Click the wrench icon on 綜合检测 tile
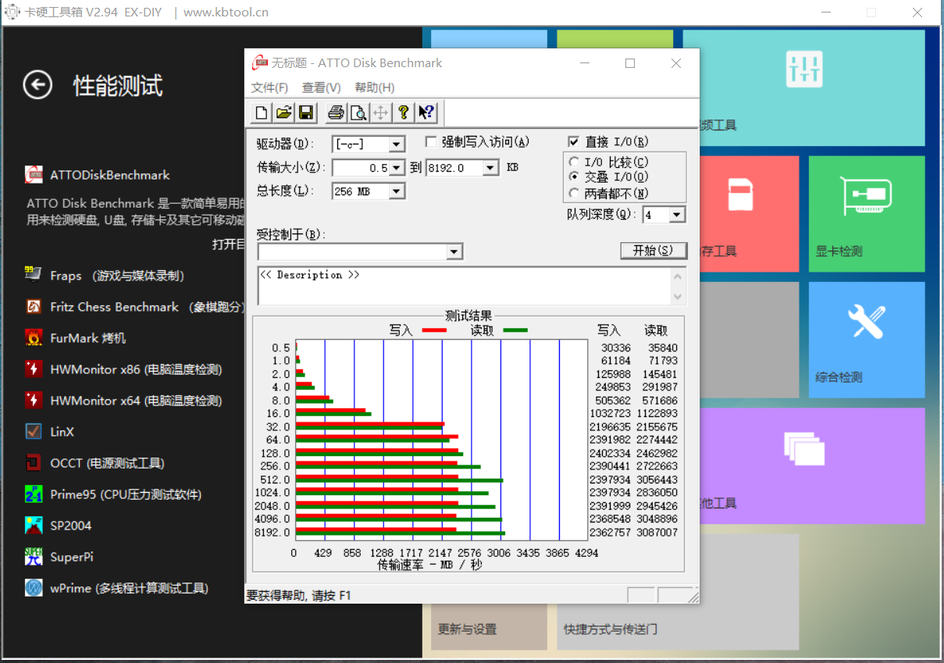The width and height of the screenshot is (944, 663). [867, 321]
